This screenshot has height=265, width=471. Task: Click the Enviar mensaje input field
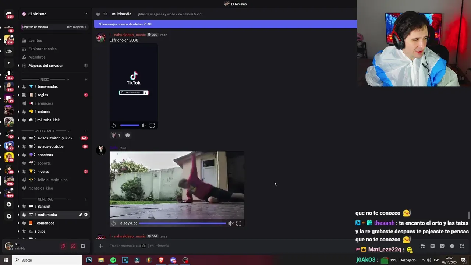(258, 246)
